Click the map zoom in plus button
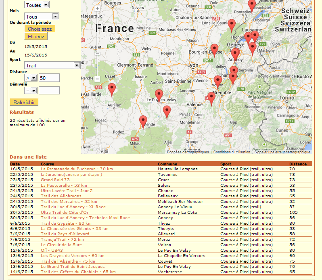Viewport: 322px width, 280px height. pyautogui.click(x=97, y=8)
